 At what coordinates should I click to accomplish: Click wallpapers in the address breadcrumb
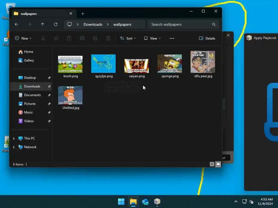point(122,24)
